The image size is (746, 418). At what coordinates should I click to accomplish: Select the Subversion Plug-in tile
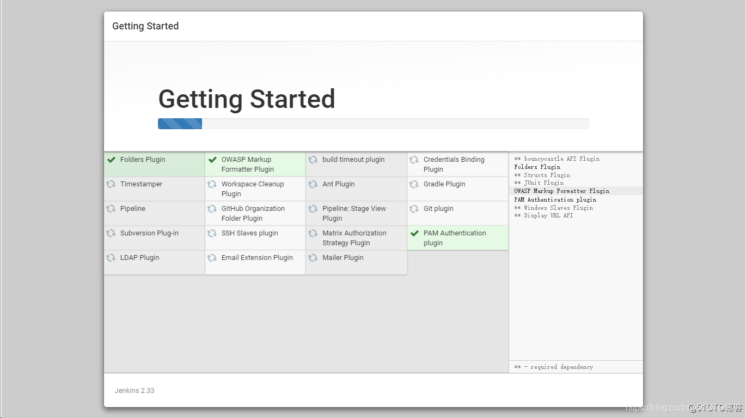coord(155,238)
